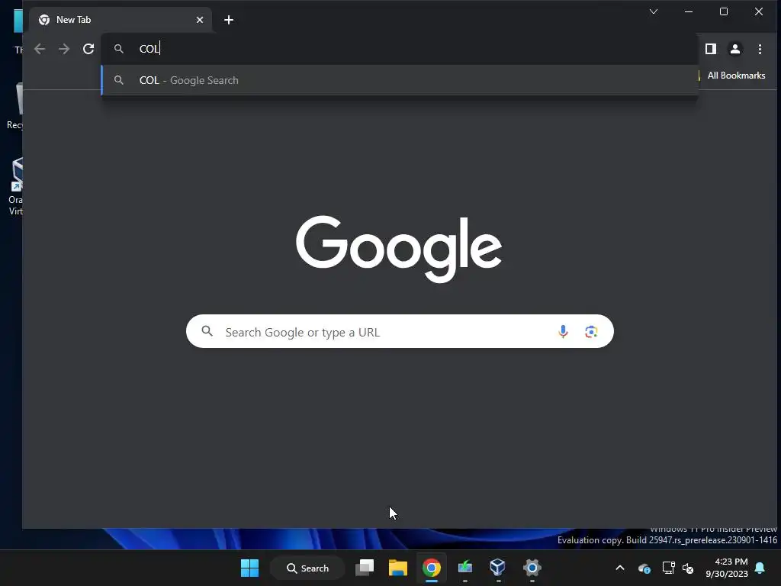
Task: Toggle the Chrome side panel icon
Action: [x=711, y=49]
